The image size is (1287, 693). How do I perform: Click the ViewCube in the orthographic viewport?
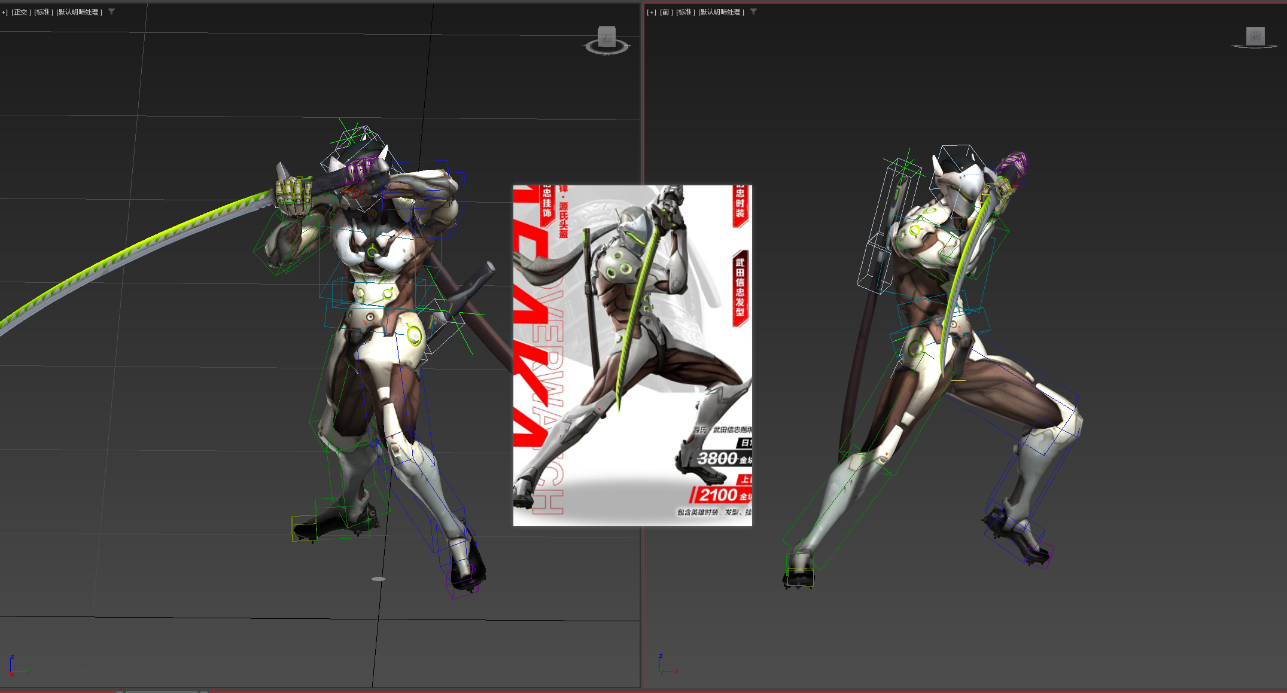(607, 36)
